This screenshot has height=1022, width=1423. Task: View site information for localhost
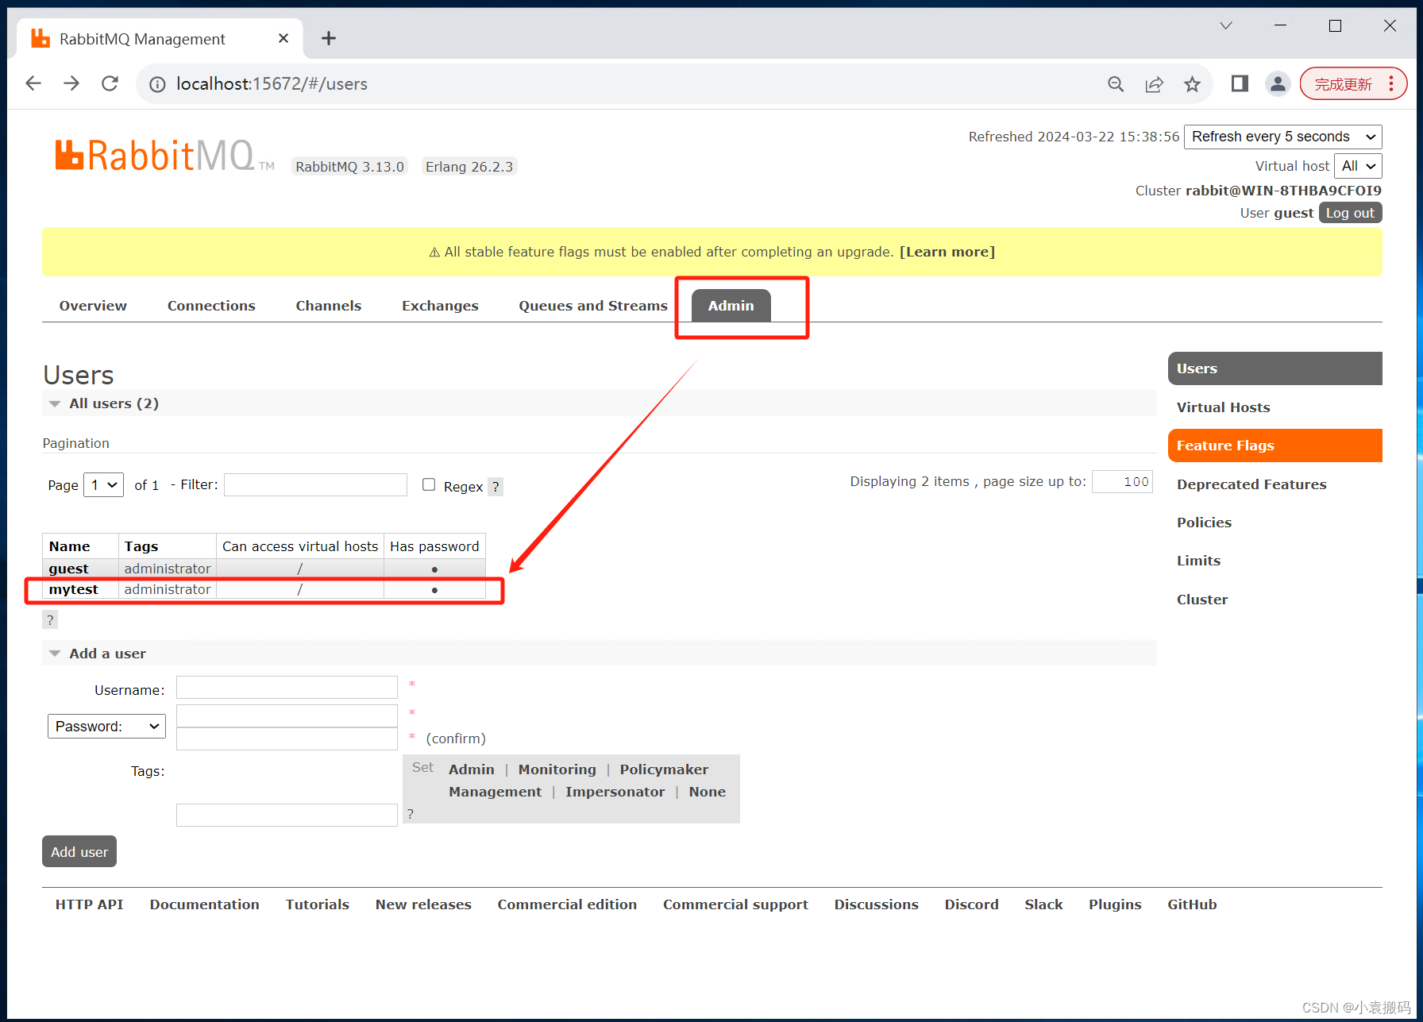pyautogui.click(x=157, y=84)
